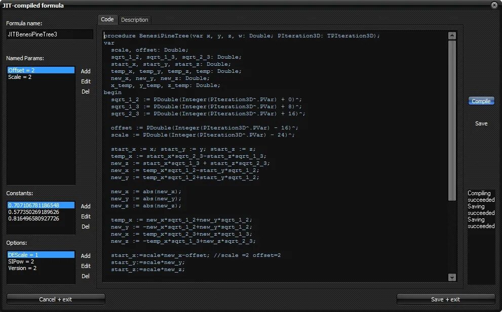This screenshot has height=312, width=502.
Task: Select 'Scale = 2' named param
Action: pyautogui.click(x=41, y=77)
